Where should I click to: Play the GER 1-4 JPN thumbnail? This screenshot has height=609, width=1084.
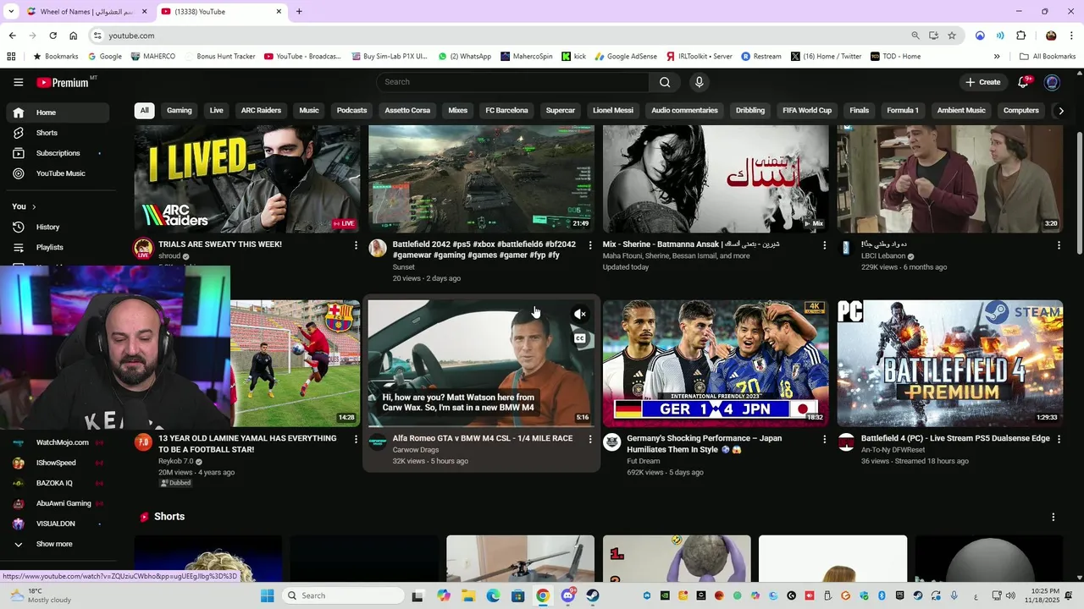(716, 364)
